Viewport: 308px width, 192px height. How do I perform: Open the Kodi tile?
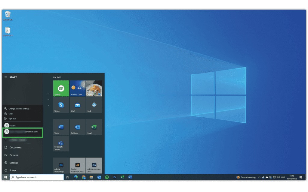[94, 106]
